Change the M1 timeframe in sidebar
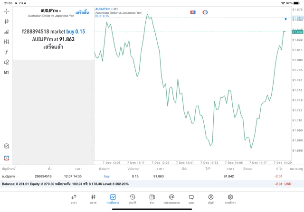Screen dimensions: 304x212 6,73
